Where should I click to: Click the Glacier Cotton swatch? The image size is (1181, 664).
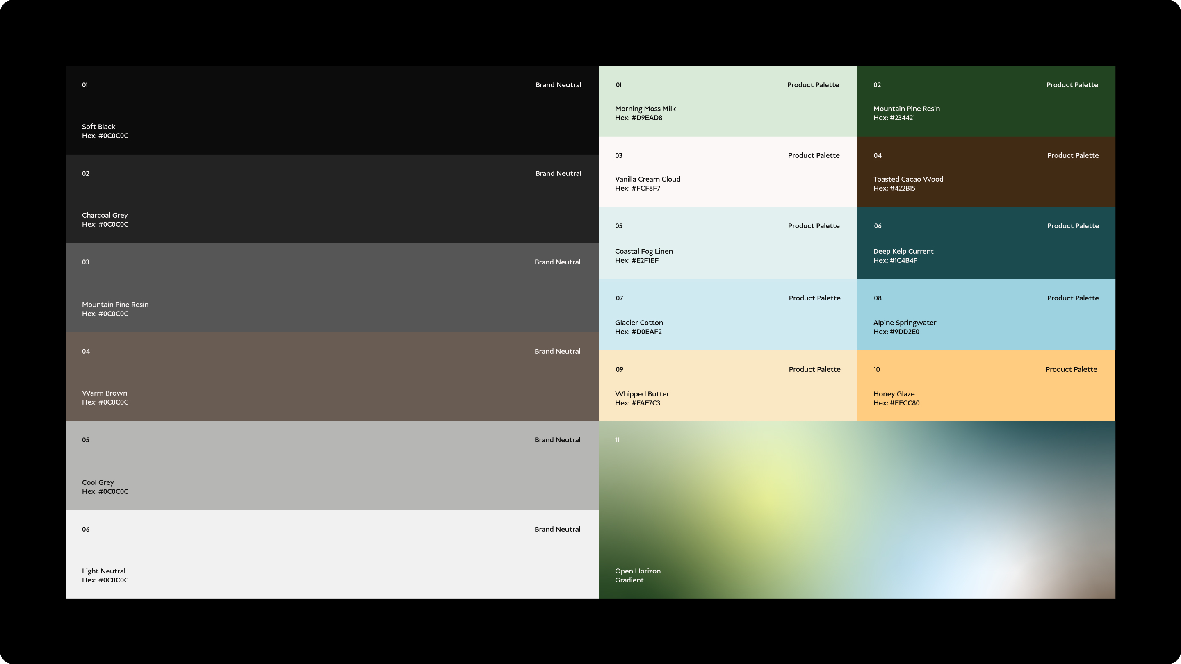coord(727,314)
